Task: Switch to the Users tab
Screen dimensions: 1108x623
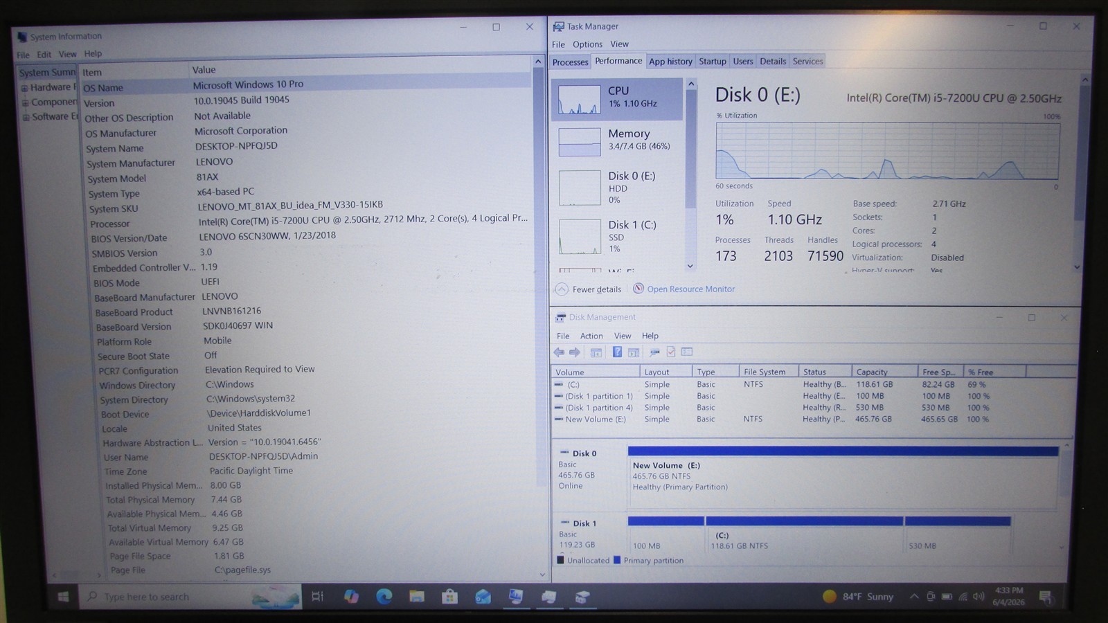Action: coord(743,62)
